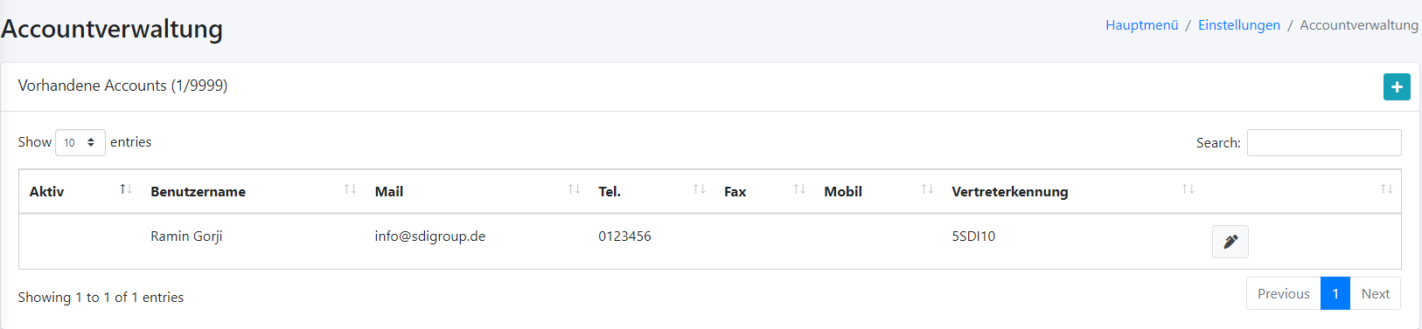Sort by Benutzername column arrows

(x=351, y=189)
